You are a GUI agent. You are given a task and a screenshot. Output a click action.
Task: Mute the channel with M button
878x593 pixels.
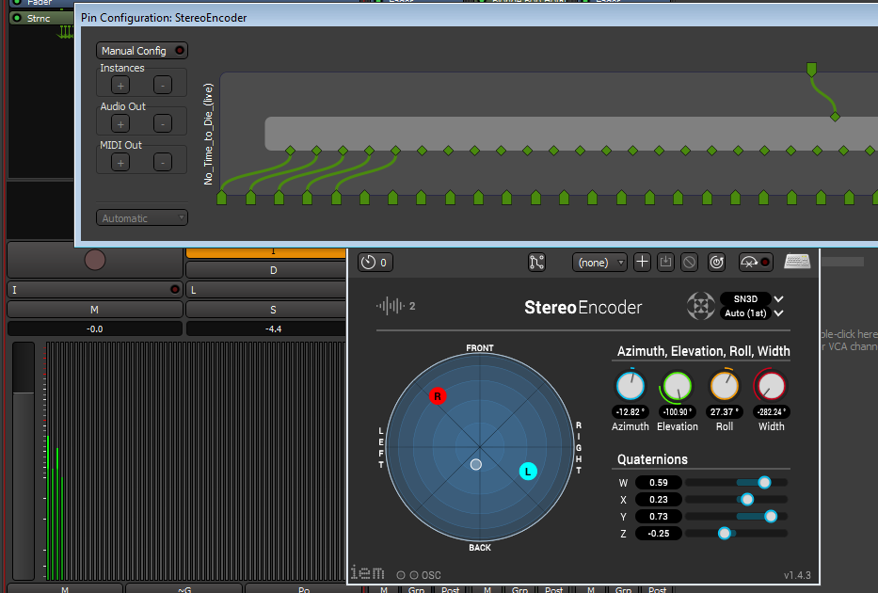pyautogui.click(x=94, y=310)
